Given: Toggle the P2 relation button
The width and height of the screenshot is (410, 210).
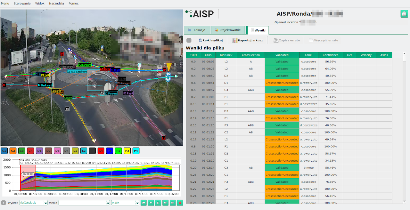Looking at the screenshot, I should 119,150.
